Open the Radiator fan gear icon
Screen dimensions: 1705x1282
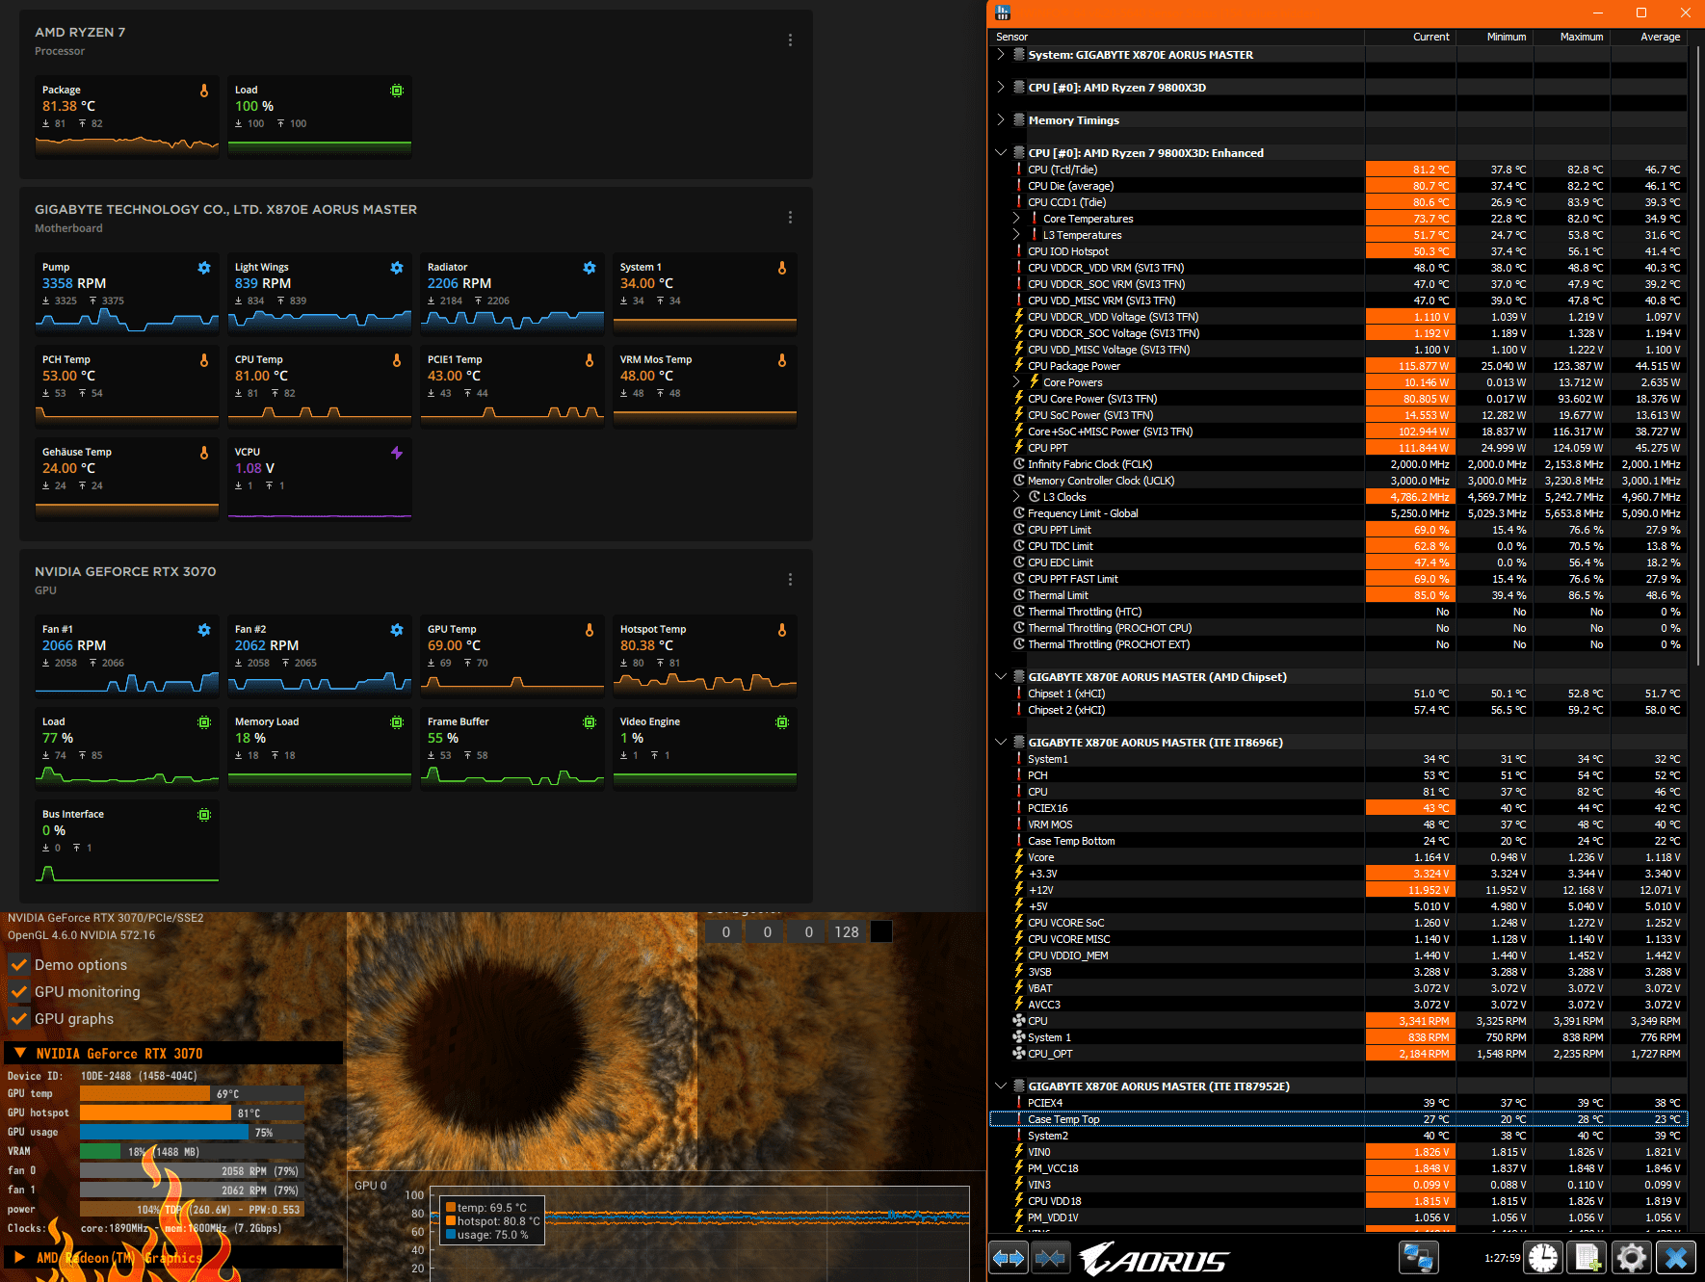(590, 268)
